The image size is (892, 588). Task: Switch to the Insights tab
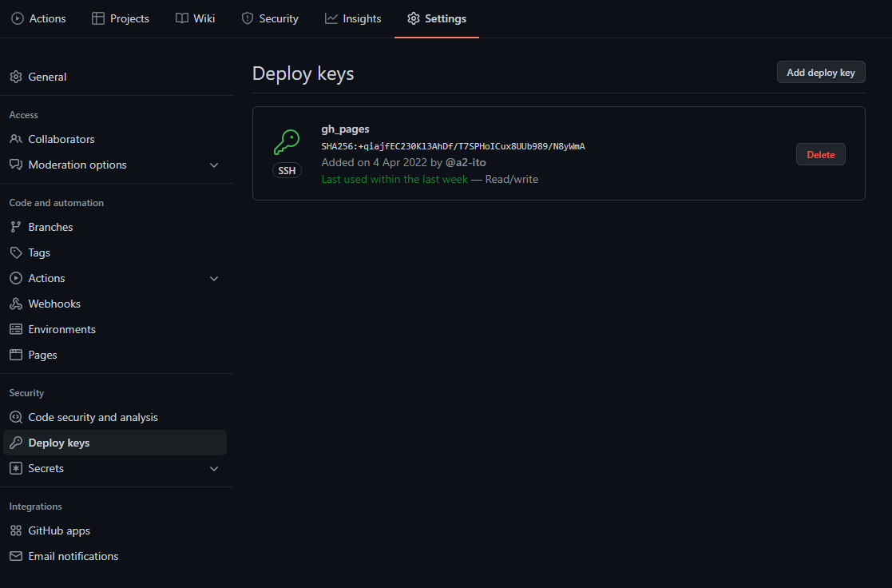point(353,18)
